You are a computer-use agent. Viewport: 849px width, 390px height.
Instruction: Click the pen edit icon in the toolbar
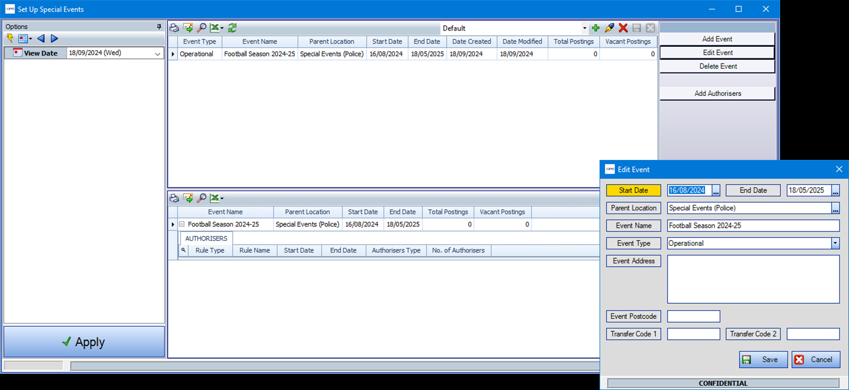click(x=609, y=28)
